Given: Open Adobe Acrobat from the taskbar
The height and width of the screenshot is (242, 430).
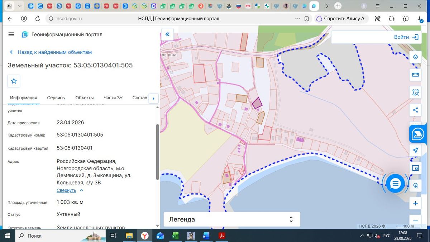Looking at the screenshot, I should [x=222, y=236].
